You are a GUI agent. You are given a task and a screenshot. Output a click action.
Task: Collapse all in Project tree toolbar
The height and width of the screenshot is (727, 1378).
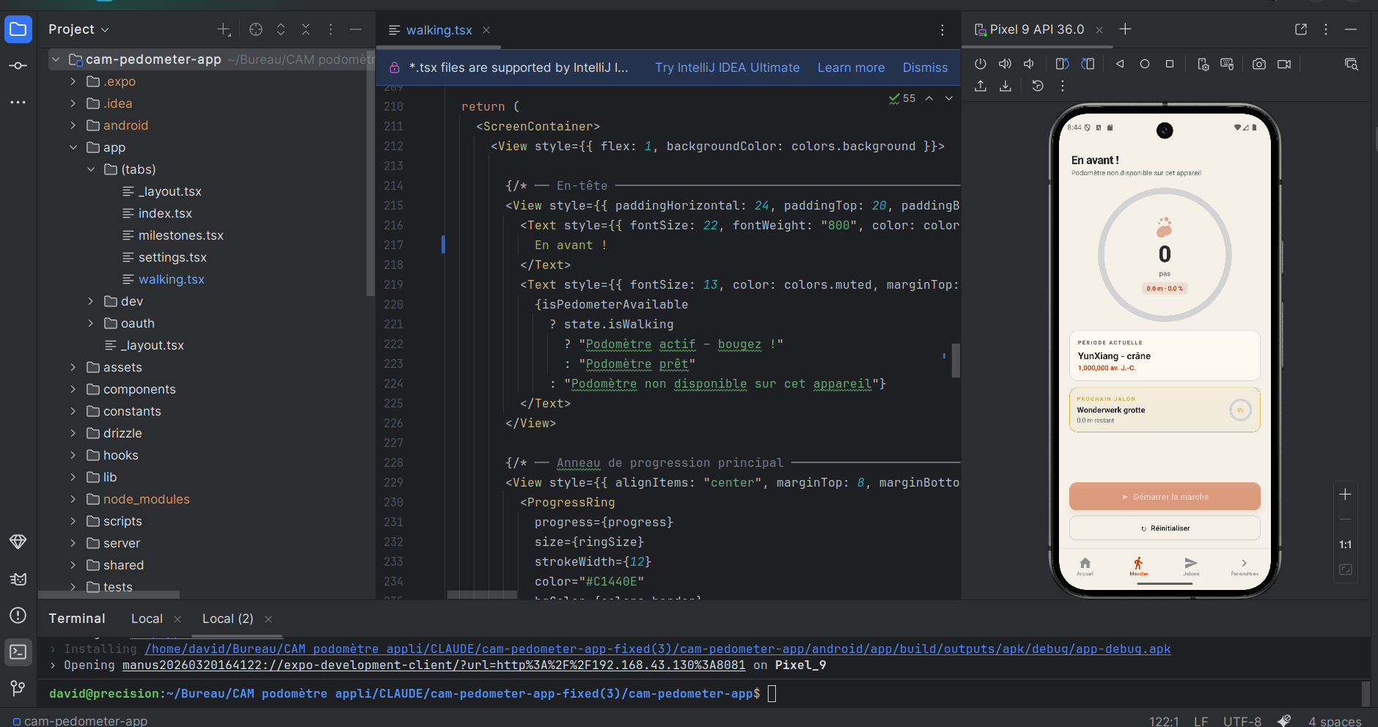[x=306, y=29]
